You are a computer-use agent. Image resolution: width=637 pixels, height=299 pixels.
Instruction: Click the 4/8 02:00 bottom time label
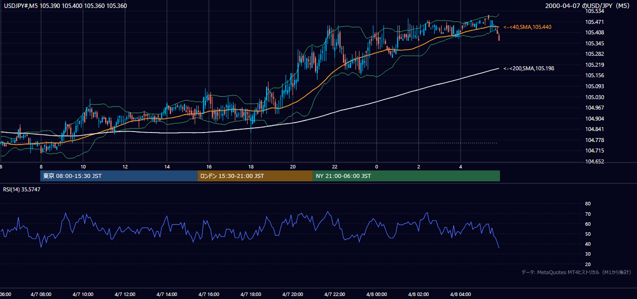pyautogui.click(x=419, y=295)
